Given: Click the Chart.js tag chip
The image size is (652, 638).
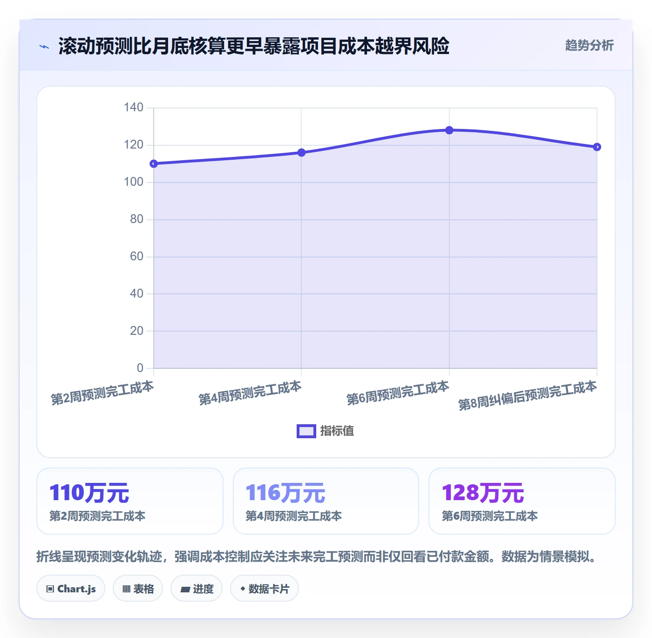Looking at the screenshot, I should point(71,589).
